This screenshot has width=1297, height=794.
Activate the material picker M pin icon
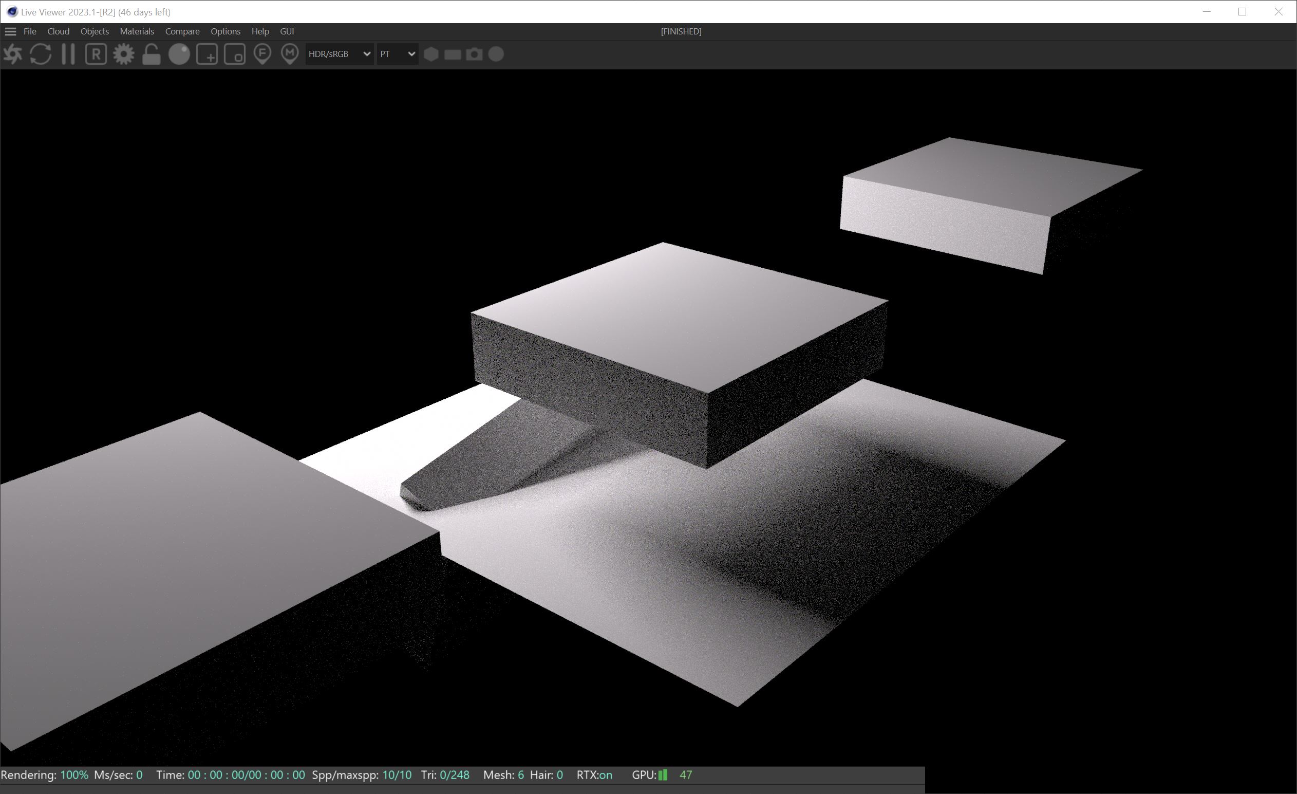tap(290, 54)
